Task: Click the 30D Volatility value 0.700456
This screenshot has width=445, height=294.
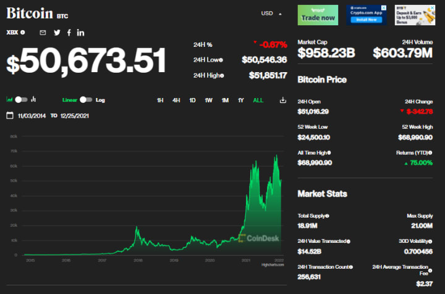Action: pyautogui.click(x=418, y=251)
